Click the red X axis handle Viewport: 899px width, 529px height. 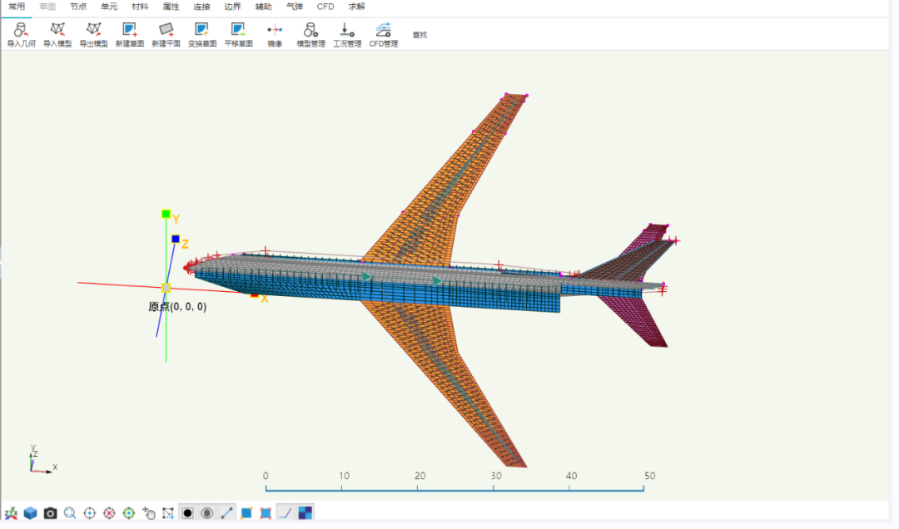coord(255,295)
